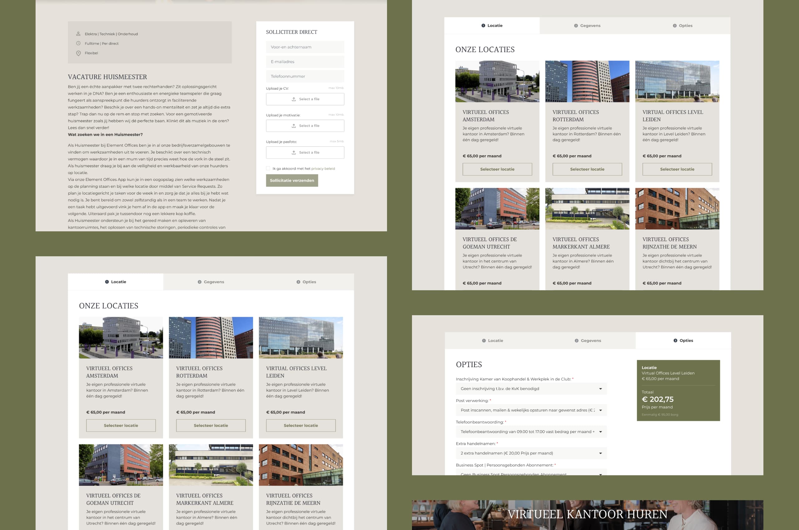Click step 2 number icon in top-right panel
799x530 pixels.
(x=576, y=26)
